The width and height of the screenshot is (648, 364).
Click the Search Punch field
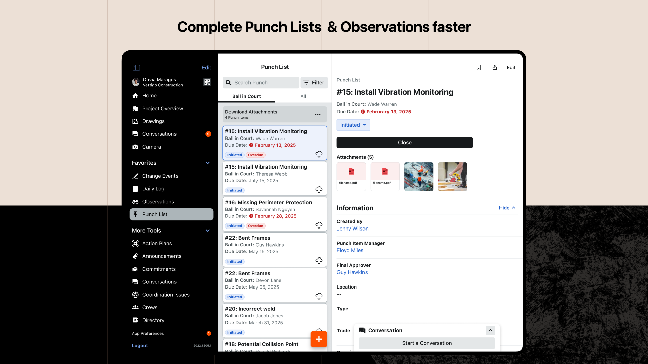(x=261, y=83)
